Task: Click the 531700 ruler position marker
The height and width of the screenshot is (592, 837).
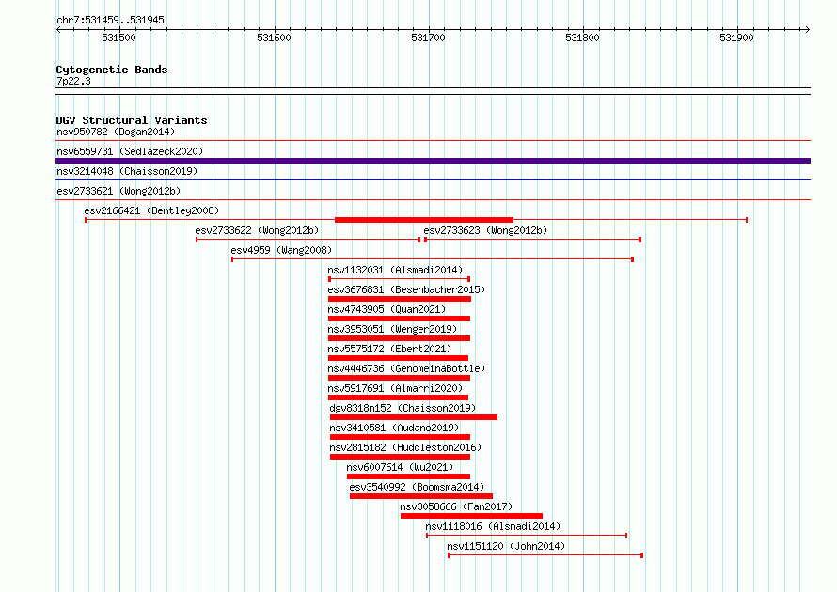Action: tap(428, 38)
